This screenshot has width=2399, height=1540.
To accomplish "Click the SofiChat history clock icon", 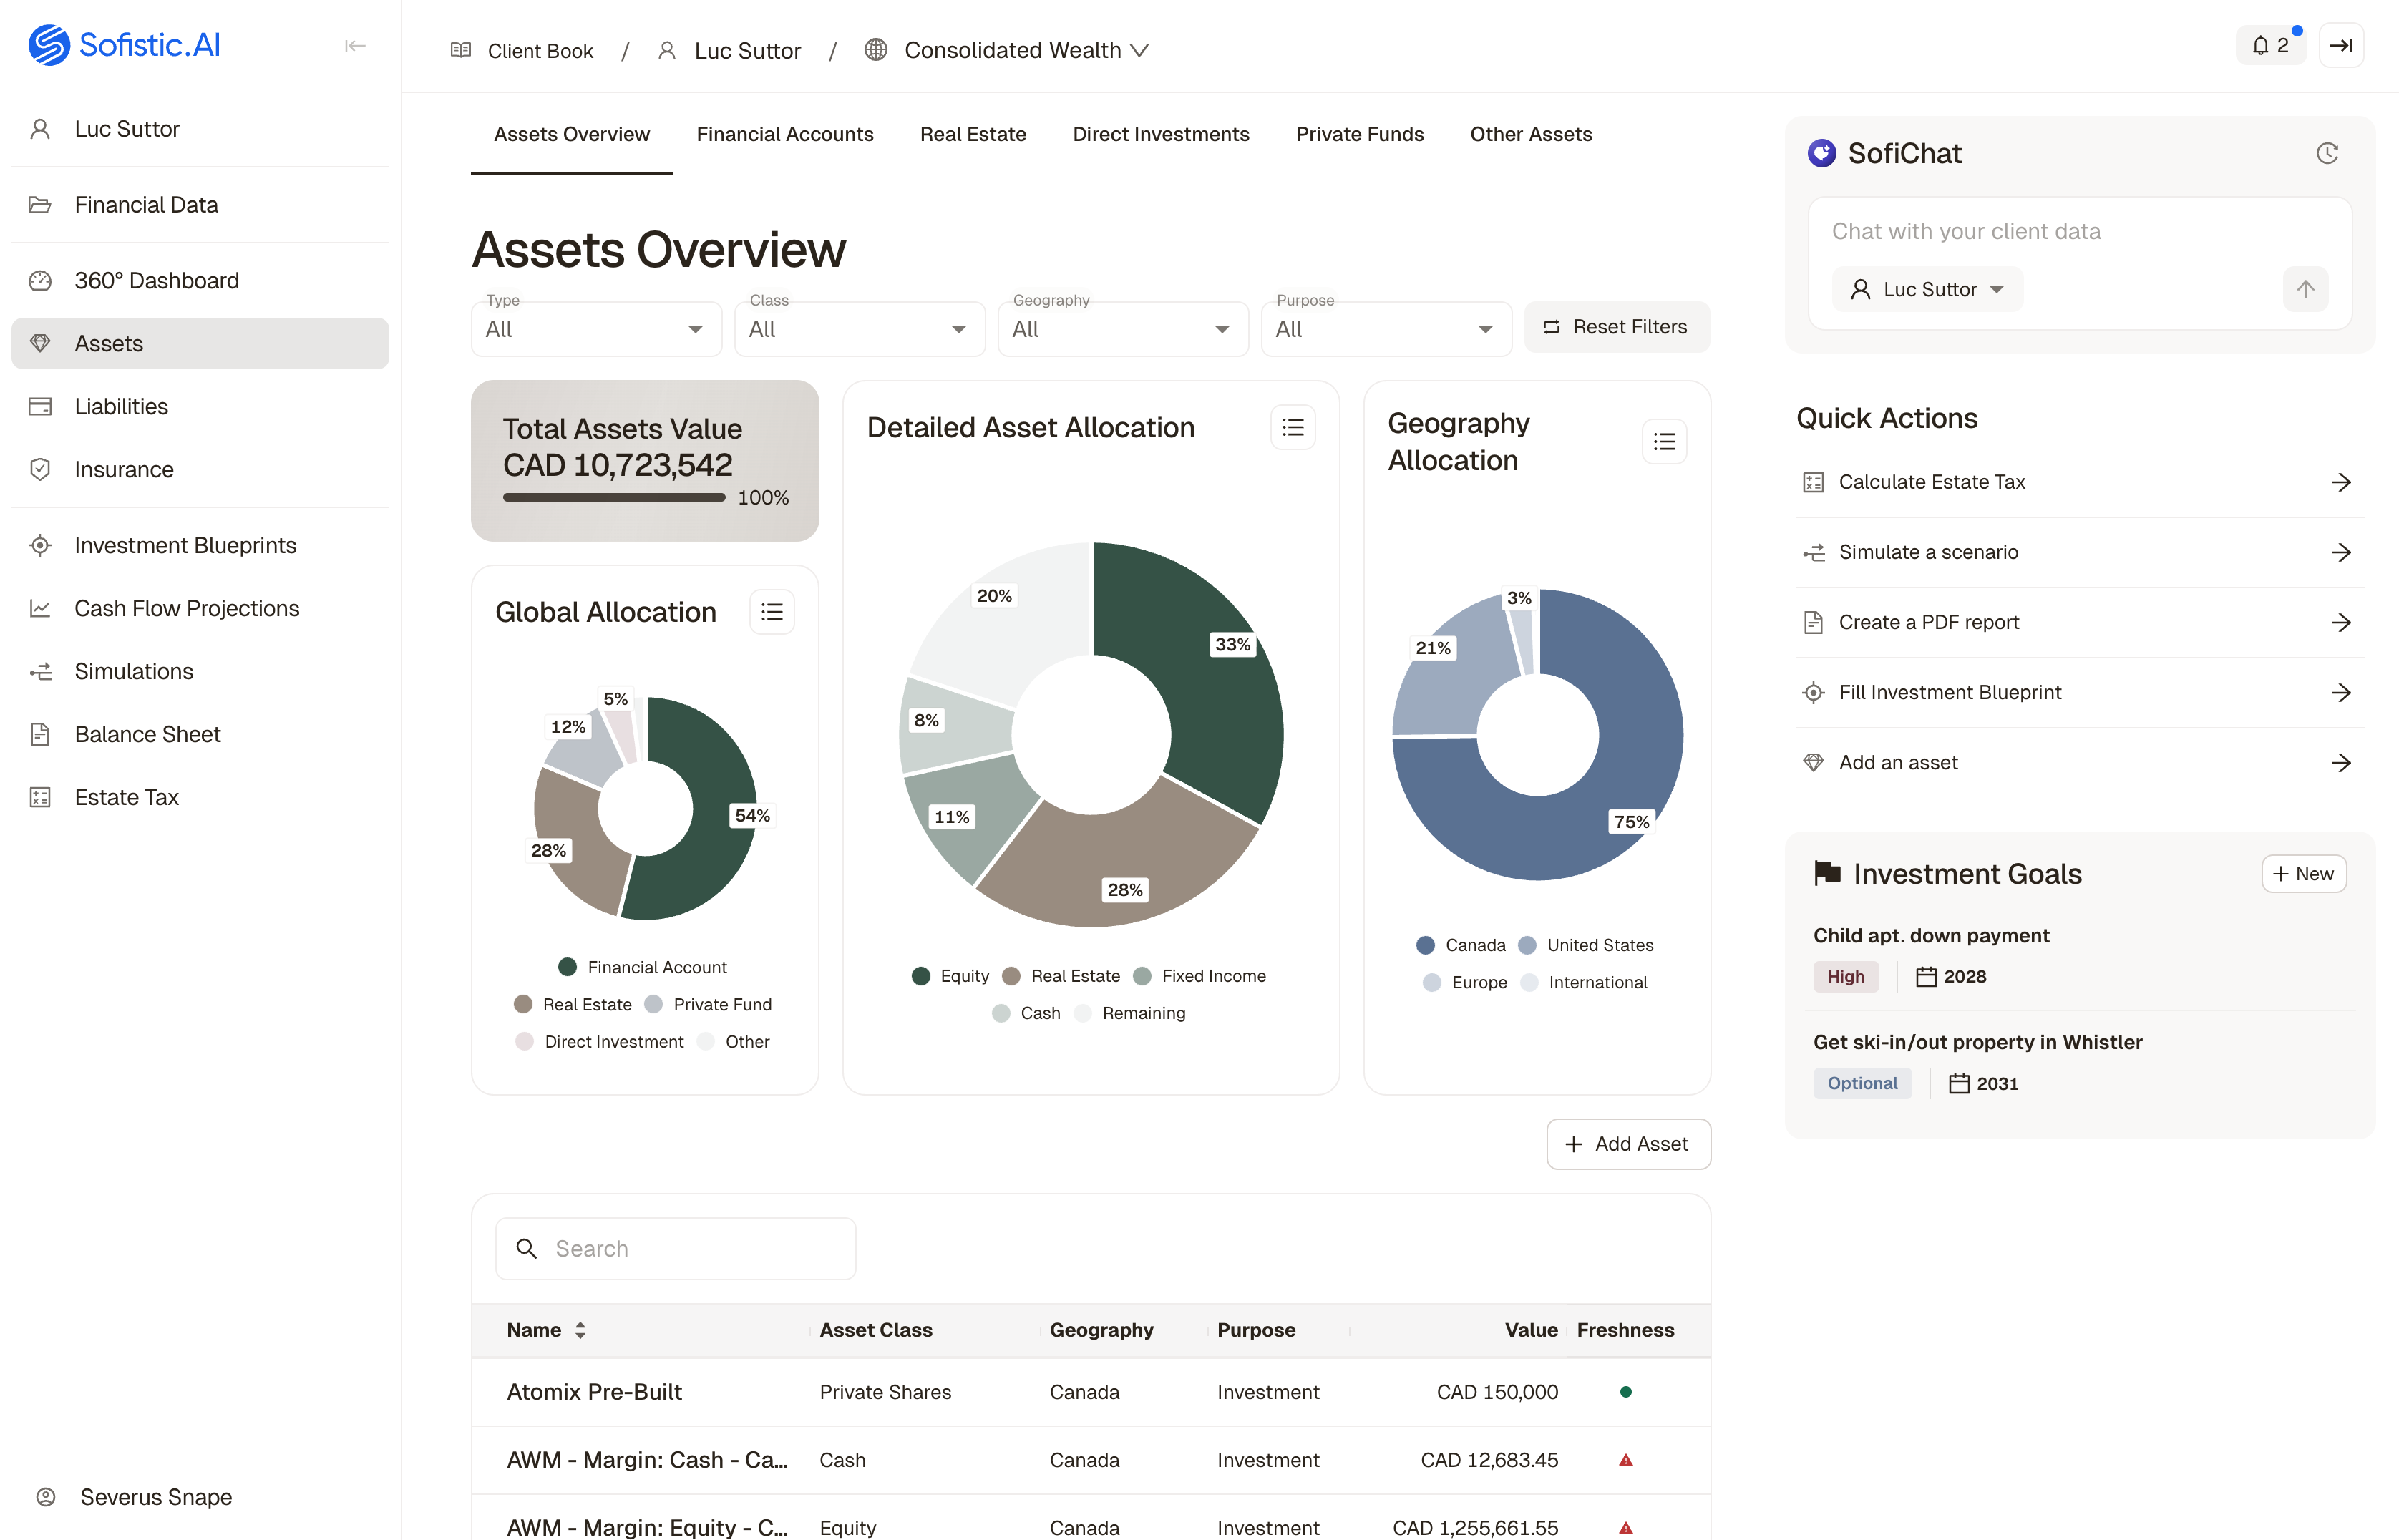I will click(x=2326, y=153).
